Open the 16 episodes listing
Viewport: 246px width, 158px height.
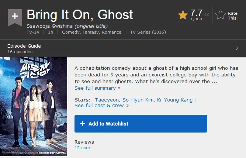20,52
